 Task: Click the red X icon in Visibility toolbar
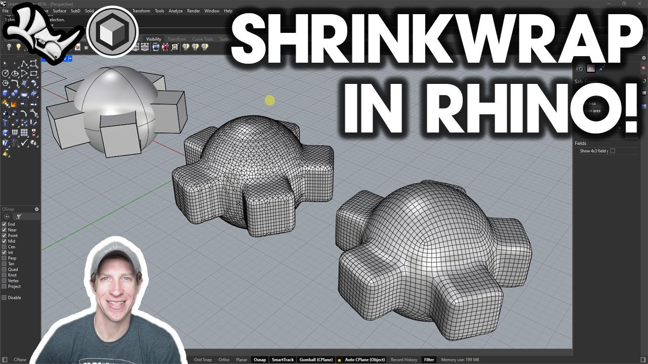(165, 47)
